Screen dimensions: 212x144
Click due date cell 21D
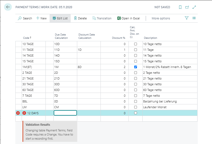coord(65,78)
